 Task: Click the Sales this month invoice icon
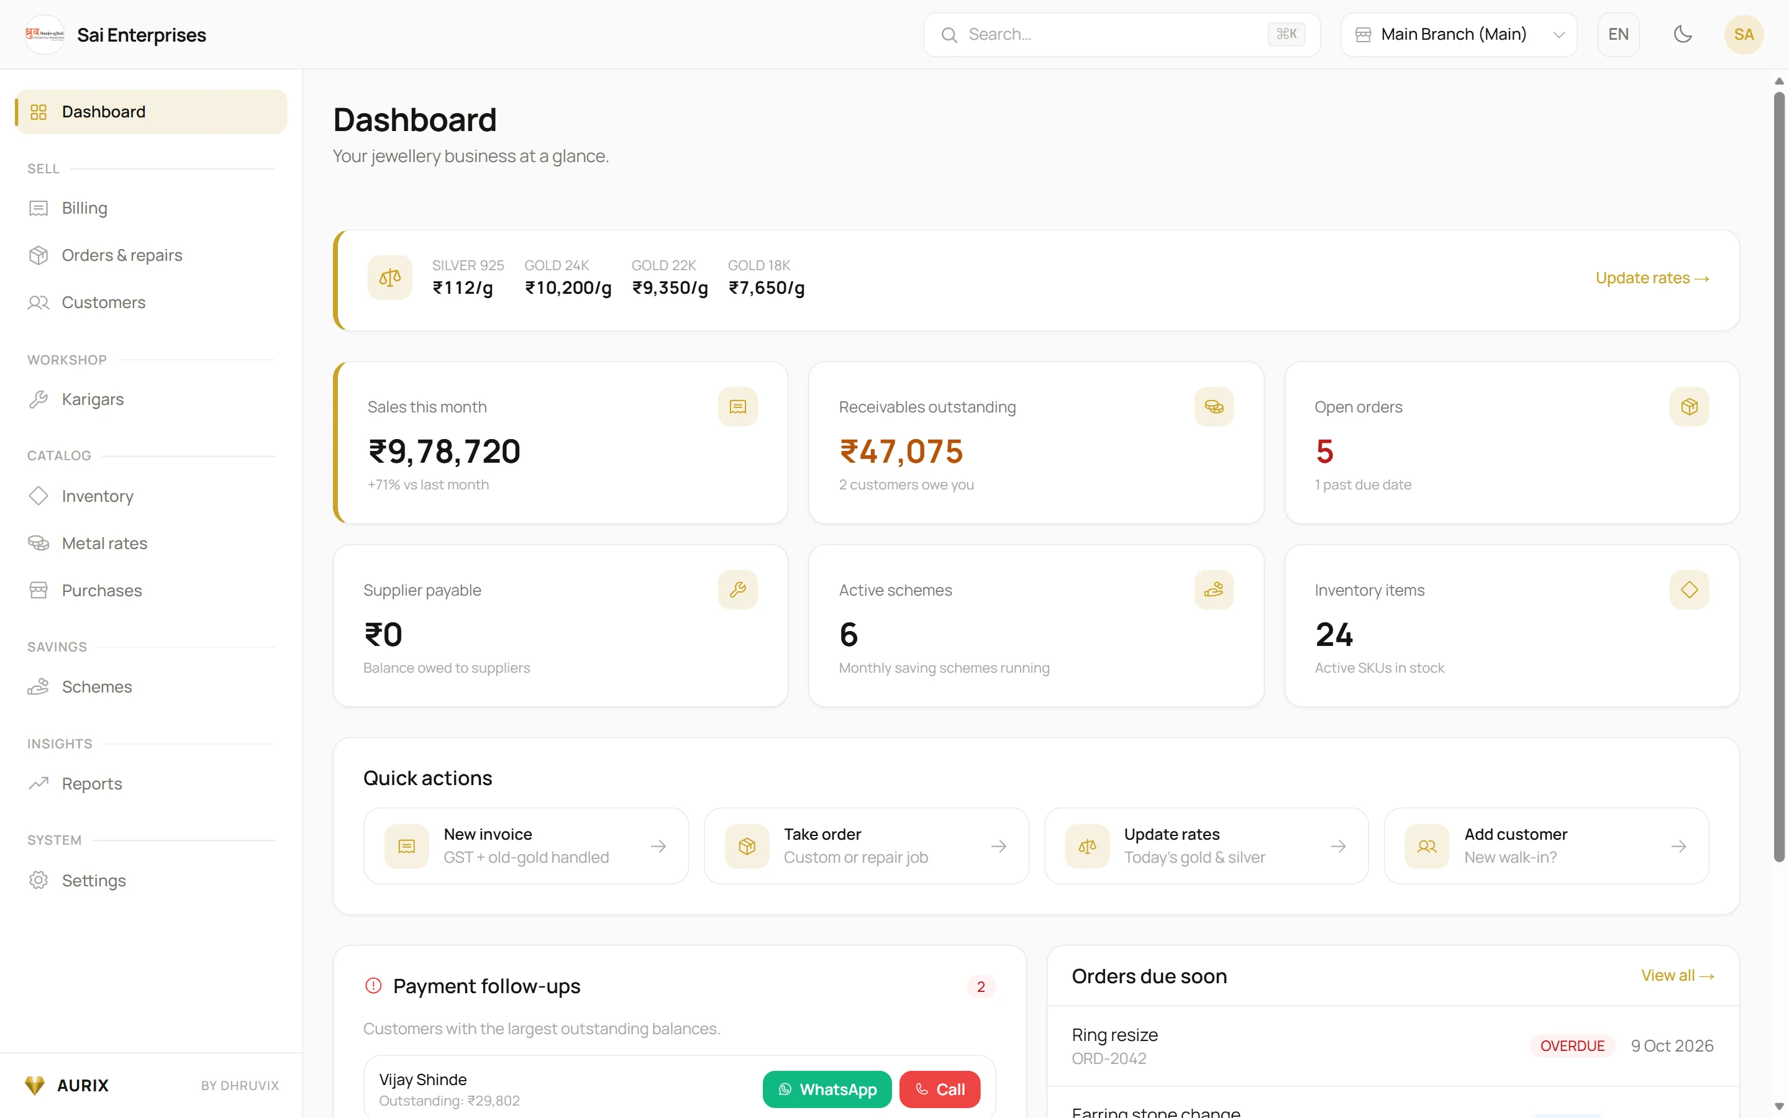pyautogui.click(x=738, y=407)
